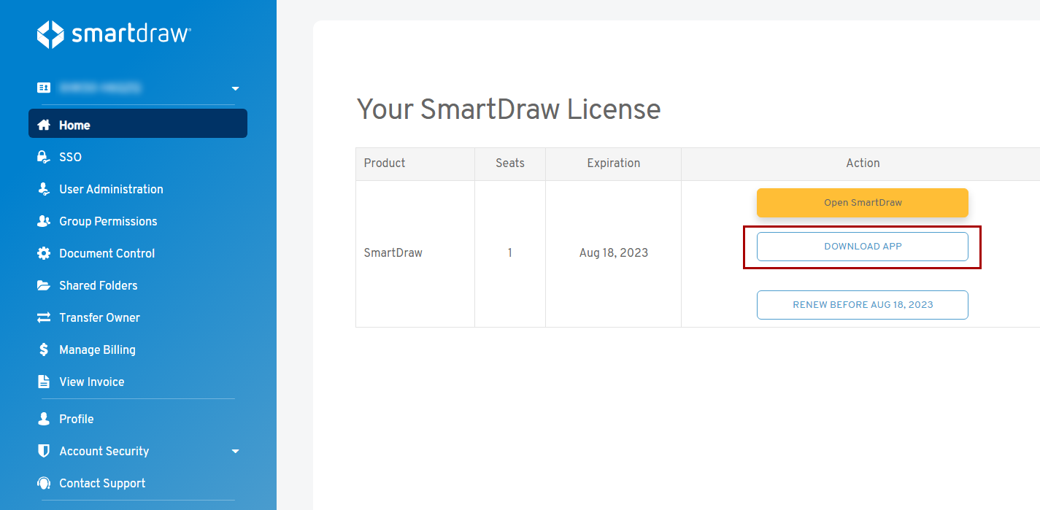Go to the Profile page
This screenshot has width=1040, height=510.
[x=76, y=419]
